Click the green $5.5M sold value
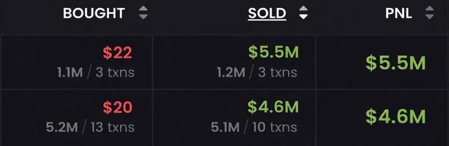The height and width of the screenshot is (146, 449). (x=274, y=53)
